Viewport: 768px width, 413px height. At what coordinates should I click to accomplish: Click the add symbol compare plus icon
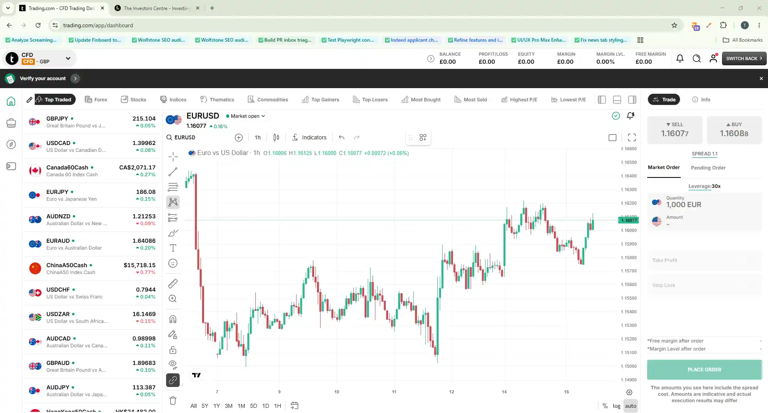click(239, 137)
